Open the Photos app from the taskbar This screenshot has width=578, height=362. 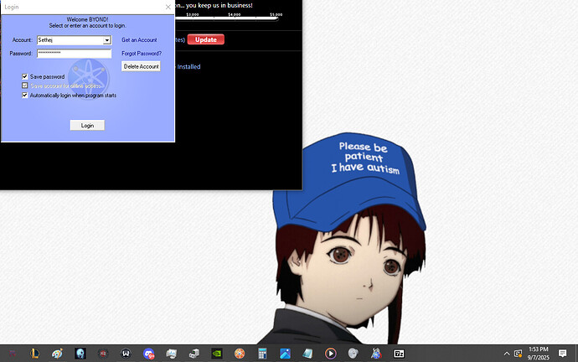coord(285,354)
